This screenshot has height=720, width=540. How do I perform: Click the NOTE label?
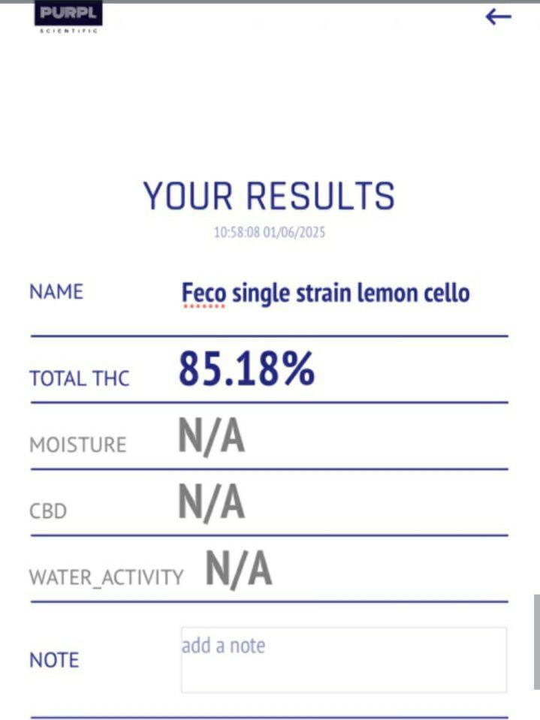[54, 660]
